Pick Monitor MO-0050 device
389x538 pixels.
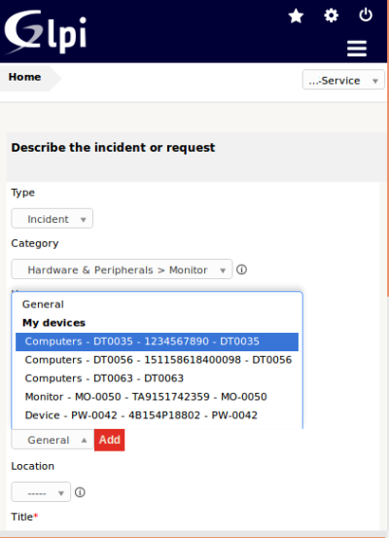(157, 397)
